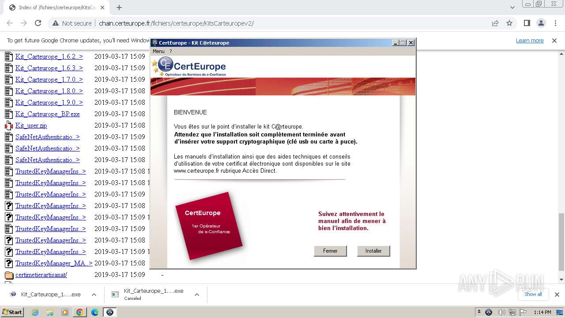Click network tray icon
Viewport: 565px width, 318px height.
pos(512,312)
